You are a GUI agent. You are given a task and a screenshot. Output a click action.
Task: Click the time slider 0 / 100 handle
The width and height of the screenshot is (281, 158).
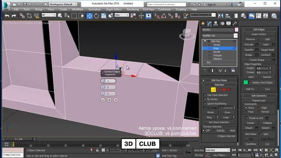[19, 139]
